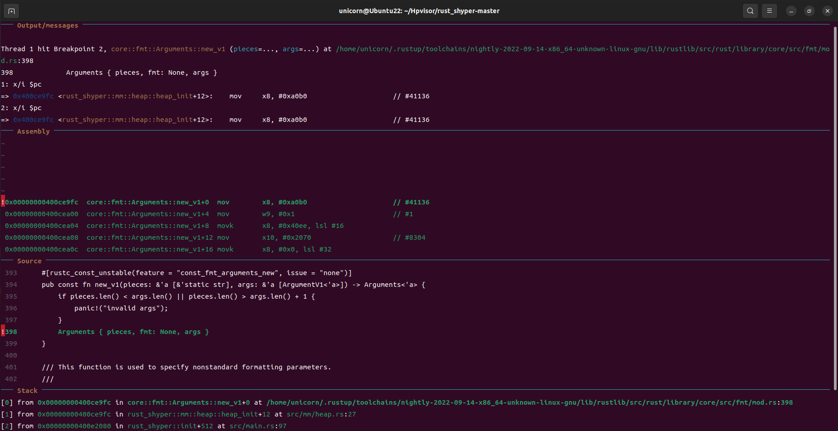The width and height of the screenshot is (838, 431).
Task: Click assembly address 0x00000000400cea08
Action: pos(42,237)
